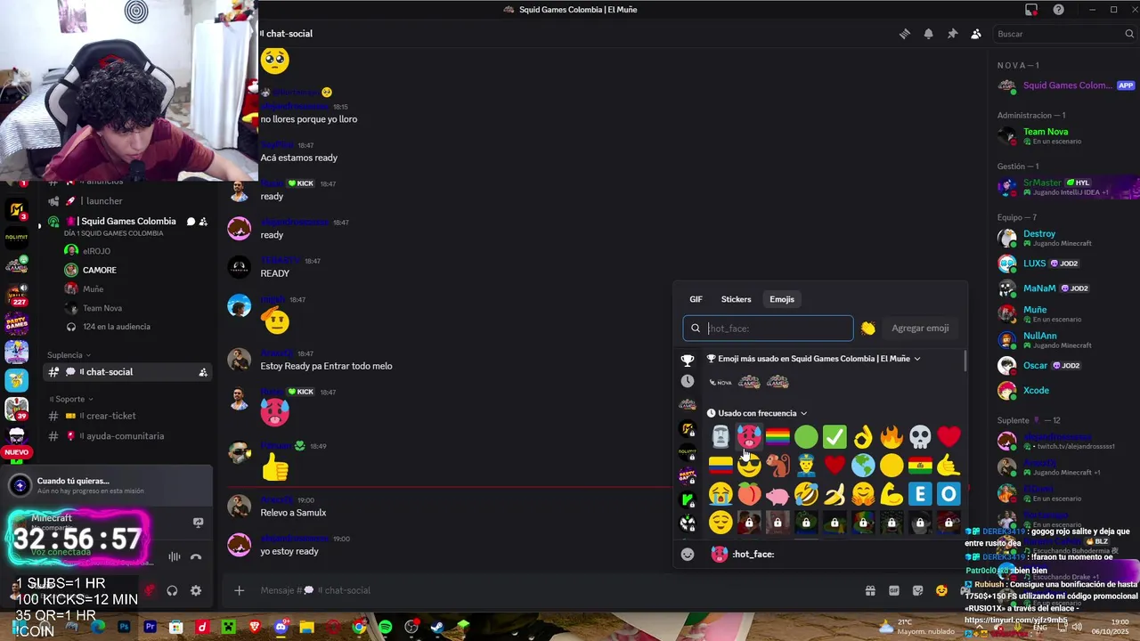Focus the emoji search field
This screenshot has height=641, width=1140.
[x=768, y=329]
